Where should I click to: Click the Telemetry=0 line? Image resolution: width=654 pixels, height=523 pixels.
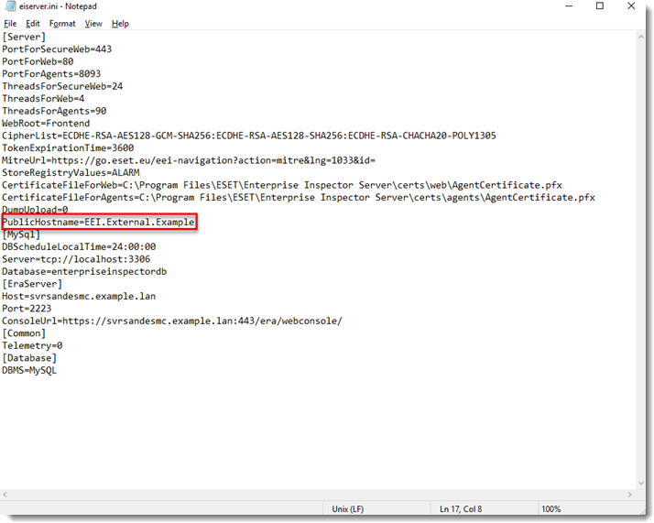(32, 345)
